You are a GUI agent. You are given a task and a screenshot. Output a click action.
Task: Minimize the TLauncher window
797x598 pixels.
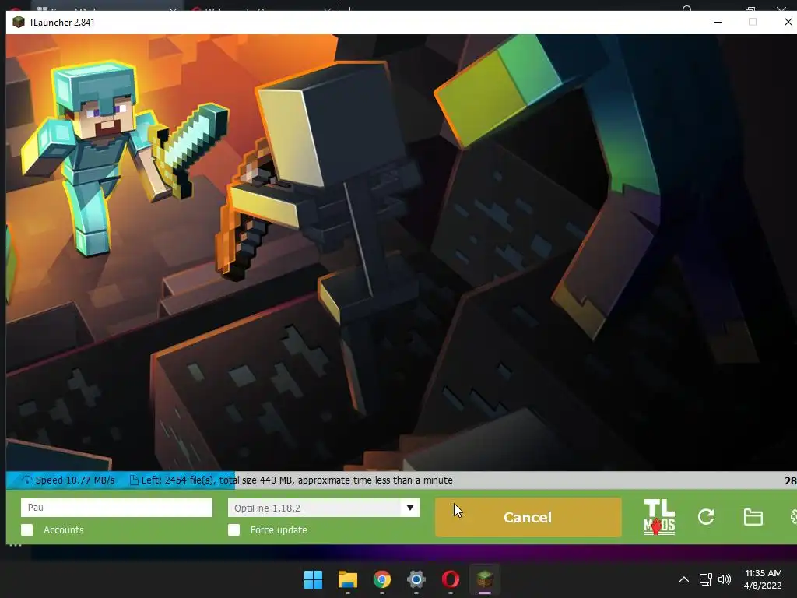[x=718, y=22]
